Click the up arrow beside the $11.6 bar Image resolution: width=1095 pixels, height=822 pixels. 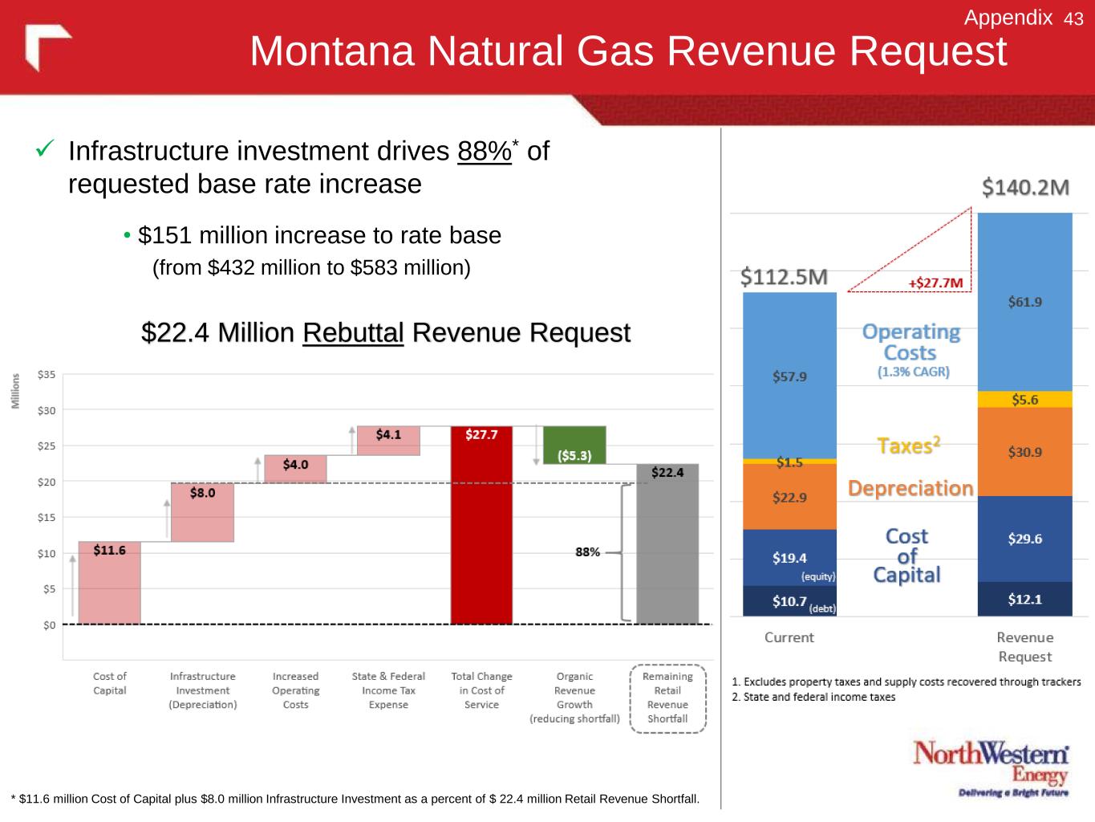[x=73, y=586]
